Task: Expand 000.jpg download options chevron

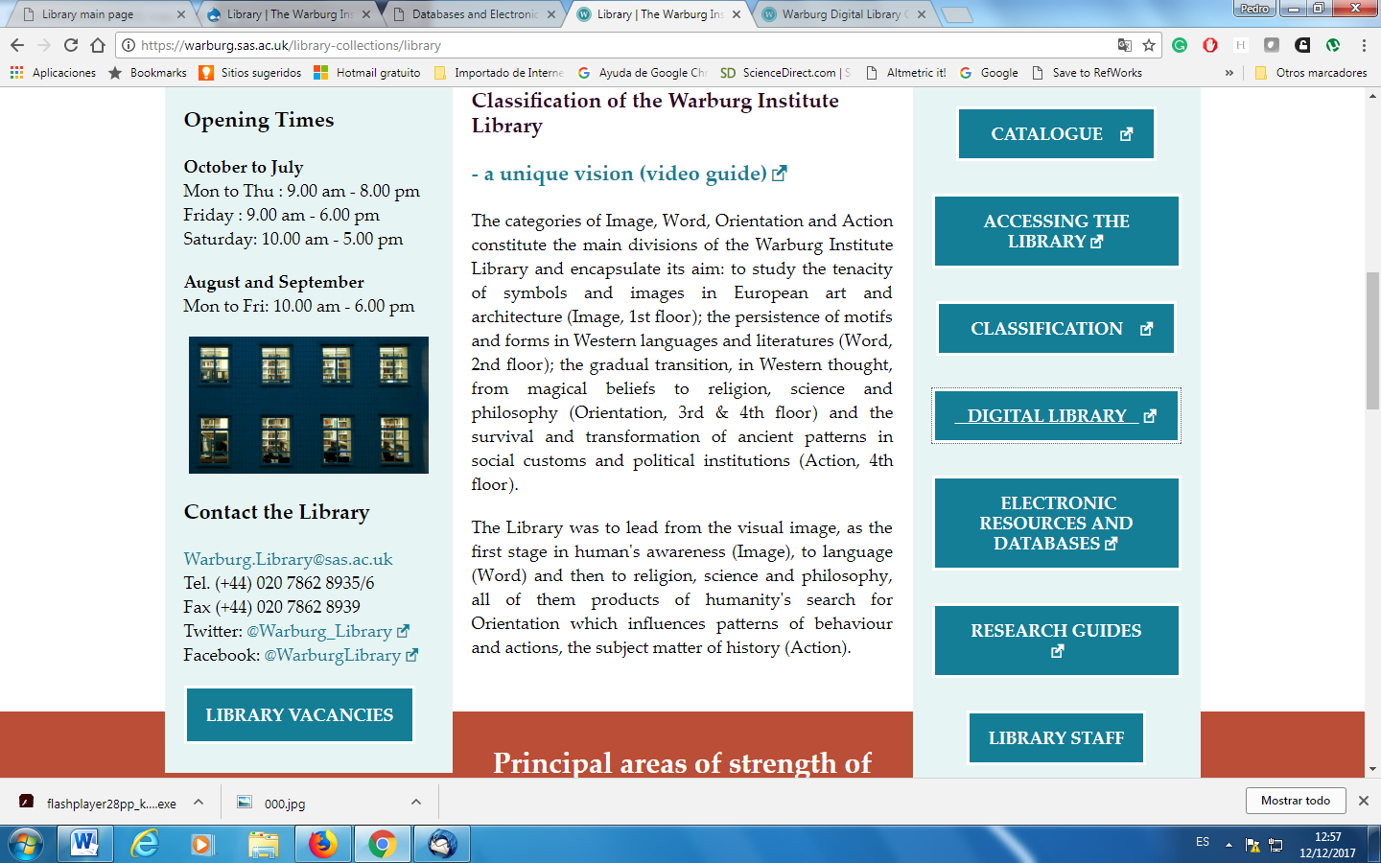Action: pyautogui.click(x=416, y=803)
